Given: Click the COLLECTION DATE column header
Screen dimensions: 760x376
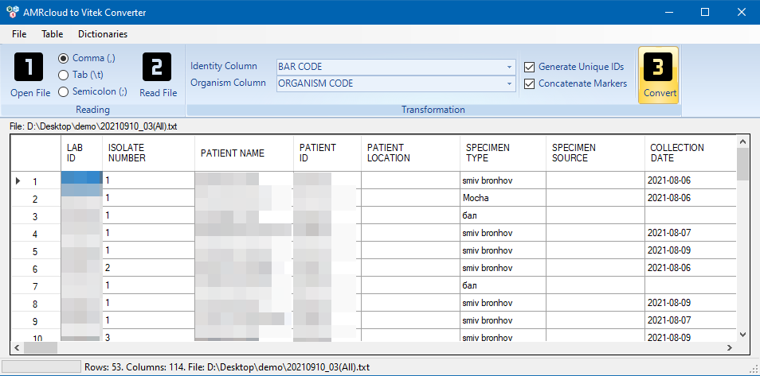Looking at the screenshot, I should pos(690,153).
